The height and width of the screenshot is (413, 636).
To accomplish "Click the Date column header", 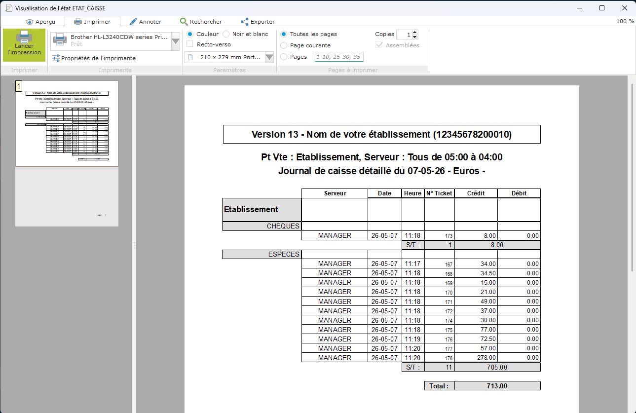I will (384, 193).
